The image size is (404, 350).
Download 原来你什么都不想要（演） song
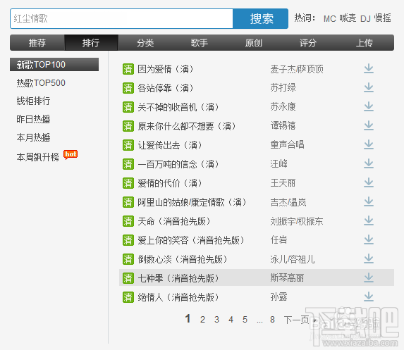pos(369,125)
